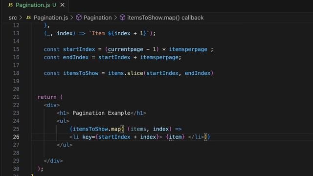Click cube icon before itemsToShow.map() breadcrumb
The image size is (313, 176).
[122, 18]
